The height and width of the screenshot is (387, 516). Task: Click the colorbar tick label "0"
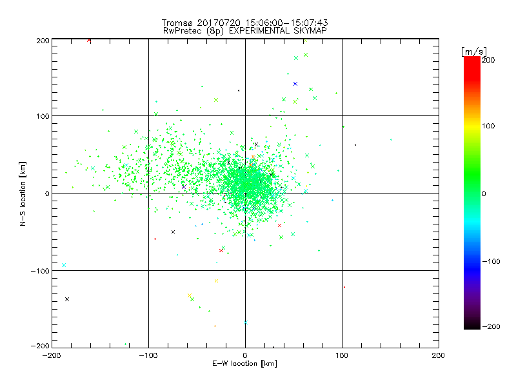coord(484,193)
